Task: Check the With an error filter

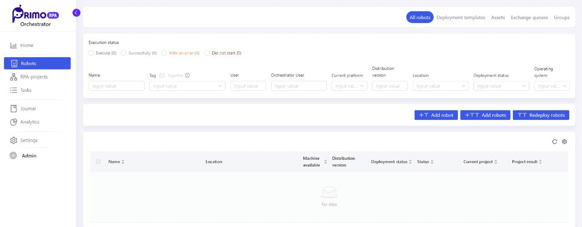Action: 164,53
